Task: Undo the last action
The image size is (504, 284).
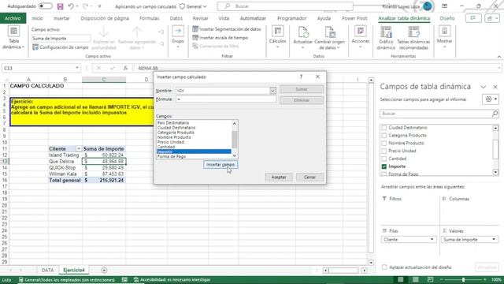Action: (71, 6)
